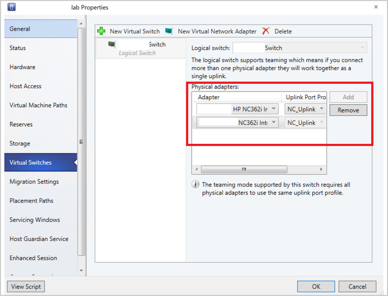The height and width of the screenshot is (296, 388).
Task: Click the Uplink Port Profile column header
Action: pos(304,97)
